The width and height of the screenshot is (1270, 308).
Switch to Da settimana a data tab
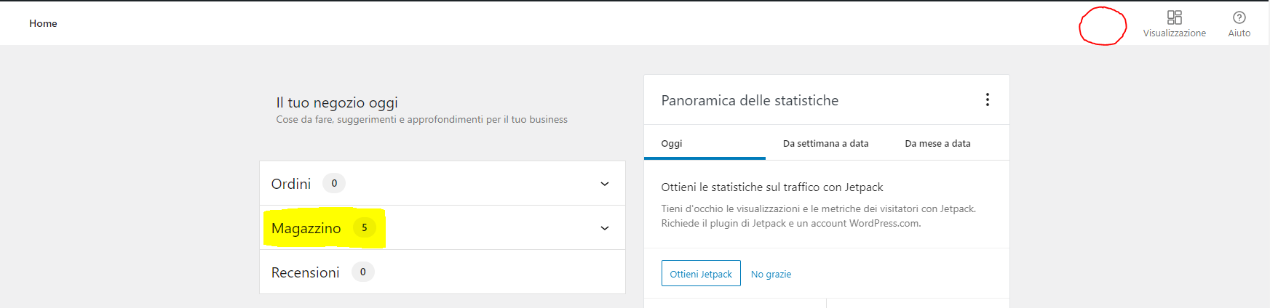[x=825, y=143]
